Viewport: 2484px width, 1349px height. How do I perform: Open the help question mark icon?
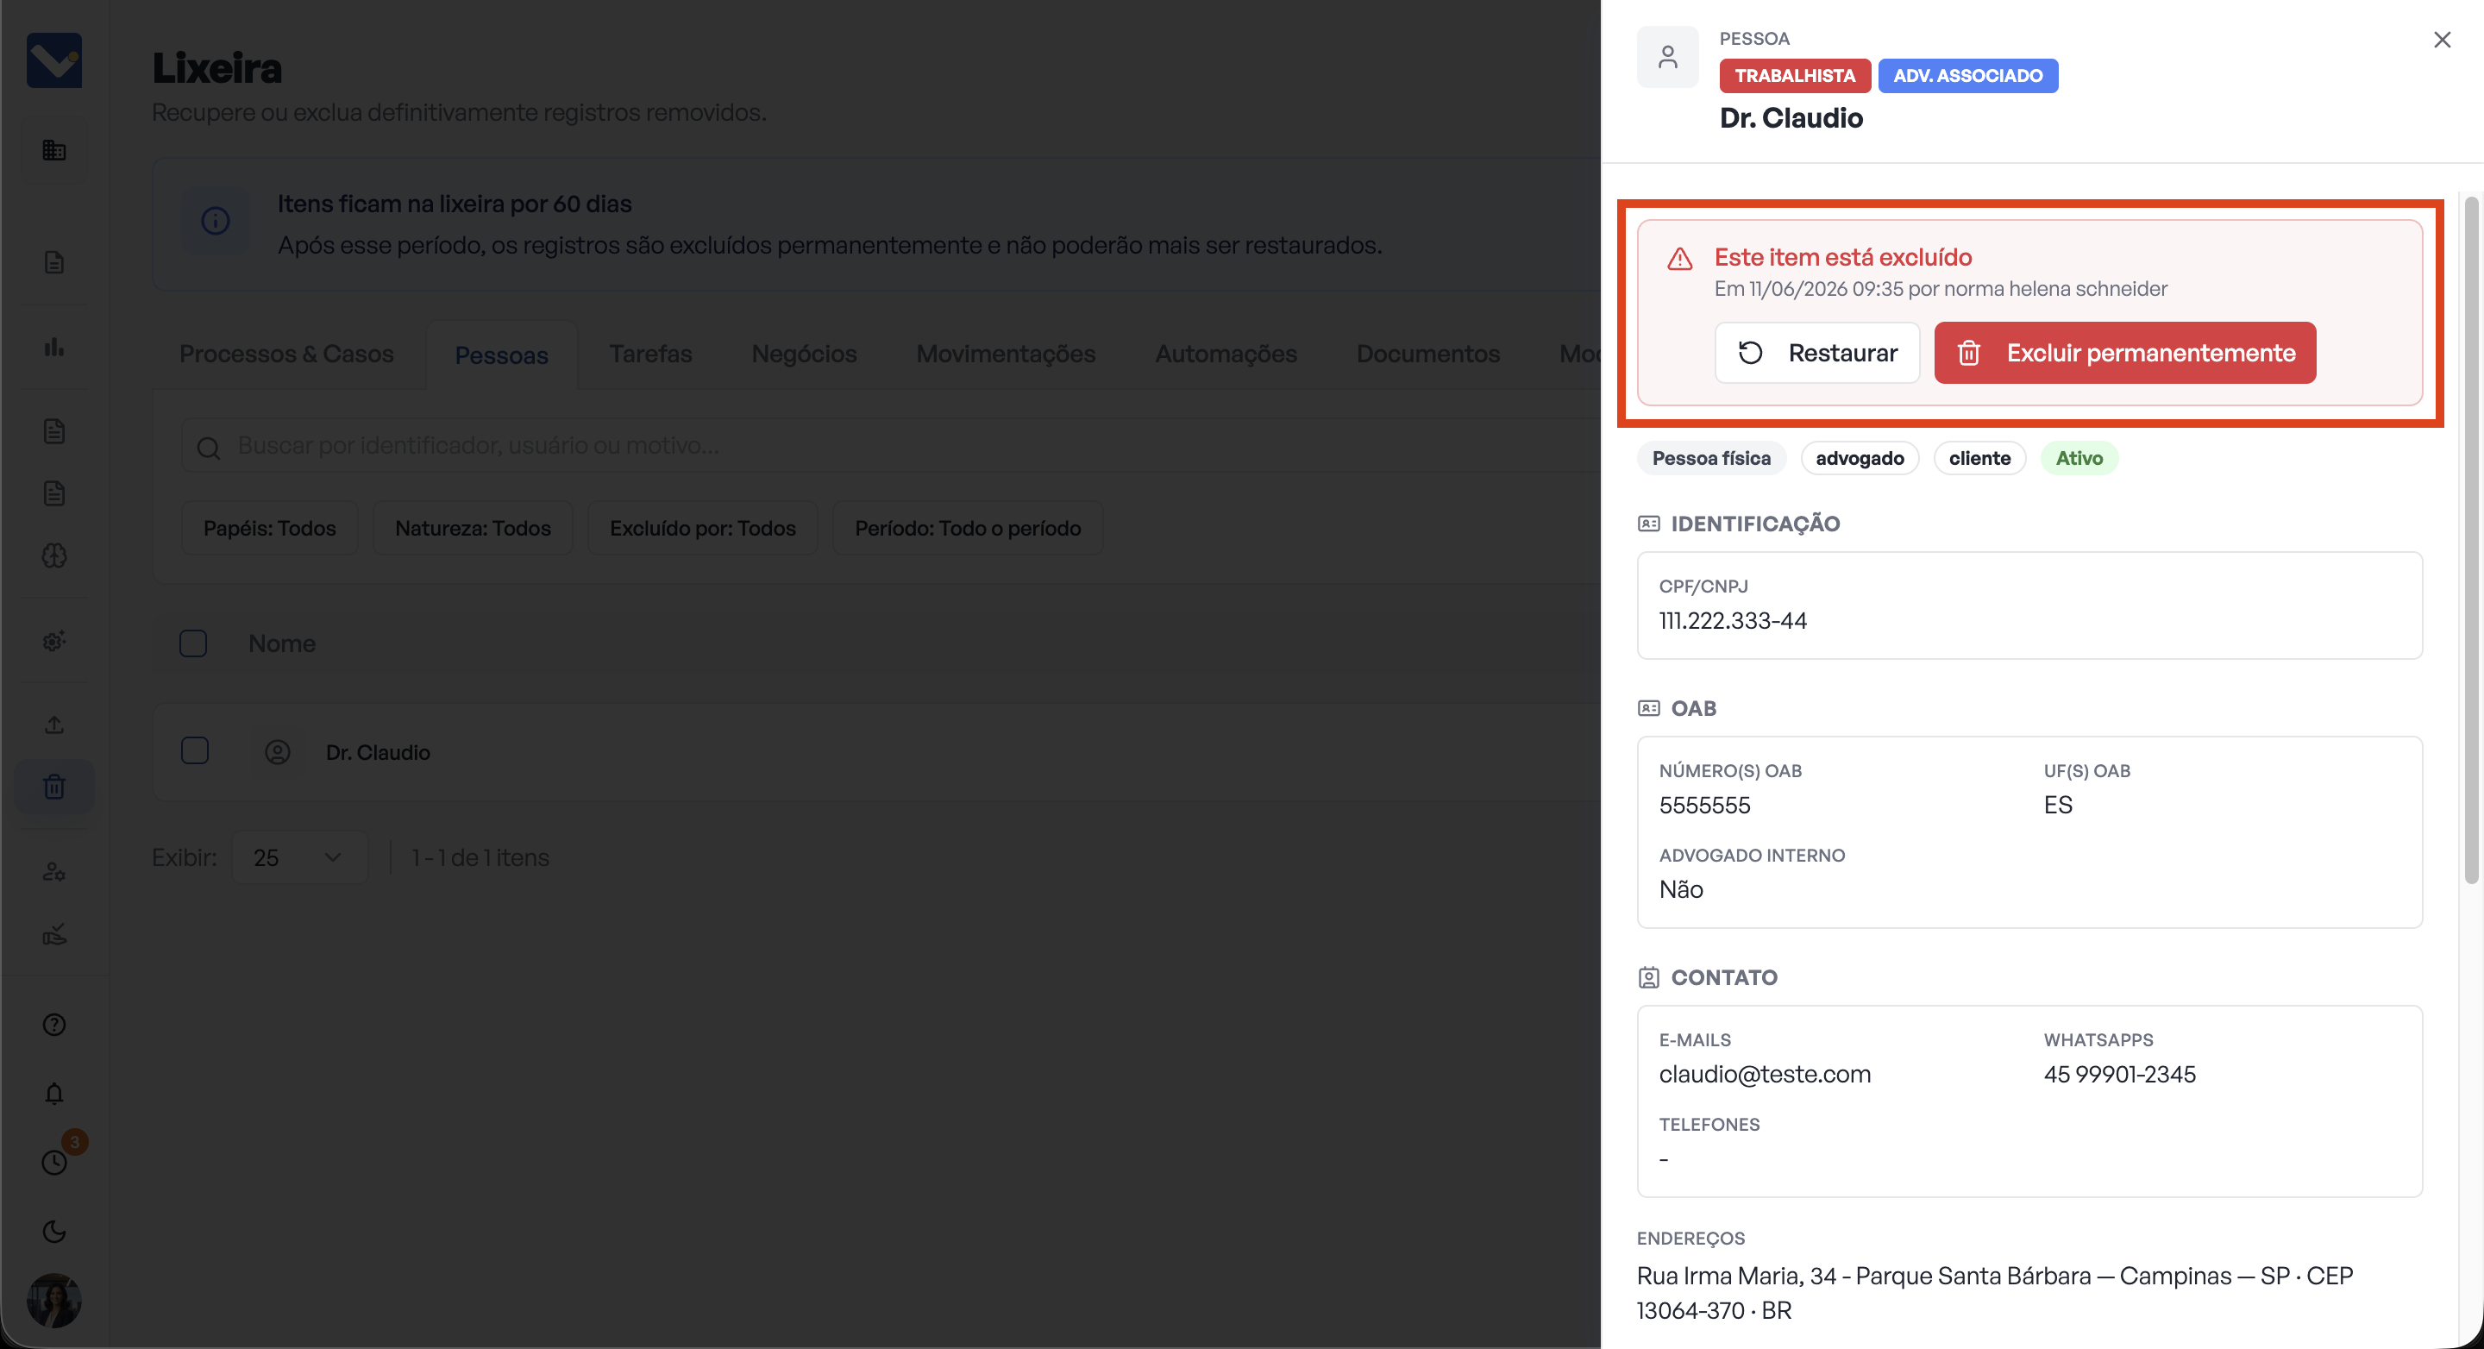click(x=54, y=1024)
